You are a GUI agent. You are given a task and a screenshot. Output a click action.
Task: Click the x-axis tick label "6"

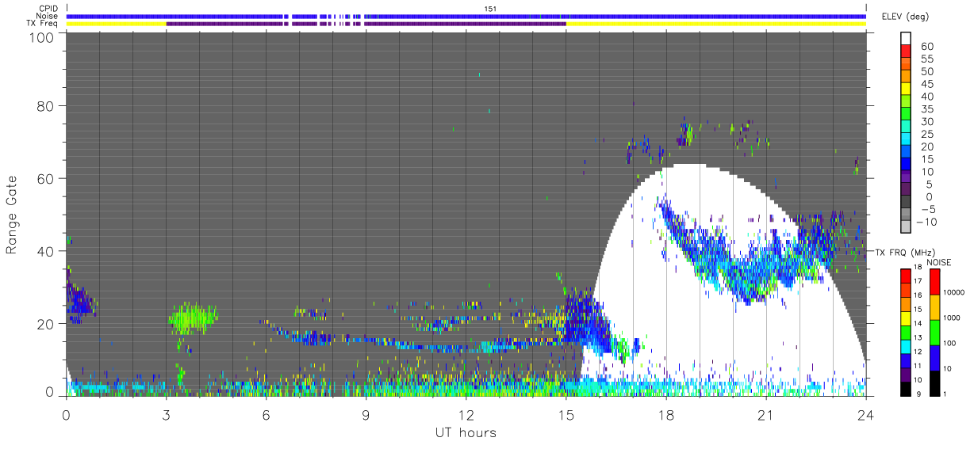[266, 414]
